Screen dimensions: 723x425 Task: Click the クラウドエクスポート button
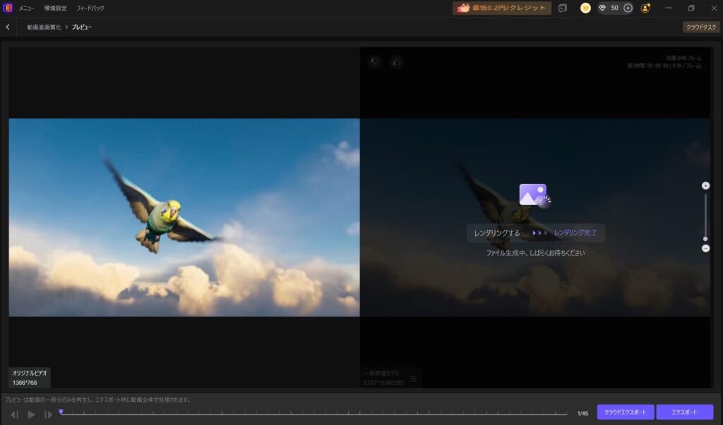coord(626,412)
